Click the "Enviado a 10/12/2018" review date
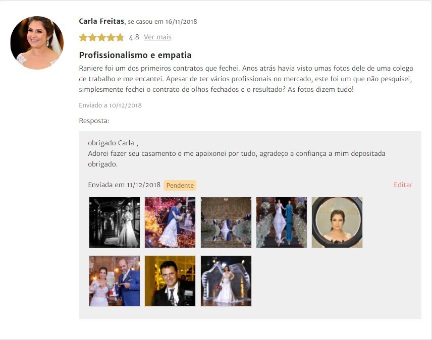 (110, 105)
